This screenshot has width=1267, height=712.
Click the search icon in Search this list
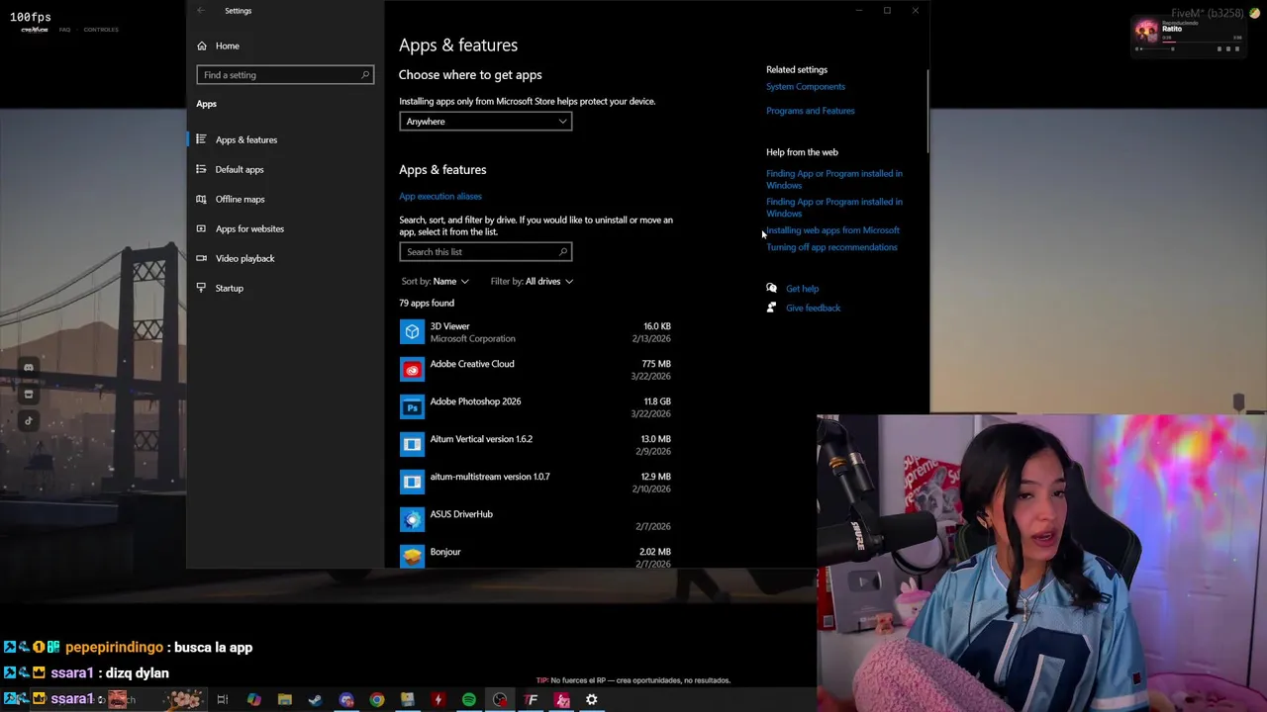[x=563, y=252]
